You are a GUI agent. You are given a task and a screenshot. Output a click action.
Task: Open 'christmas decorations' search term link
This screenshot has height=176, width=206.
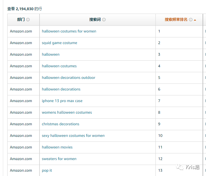[x=60, y=124]
